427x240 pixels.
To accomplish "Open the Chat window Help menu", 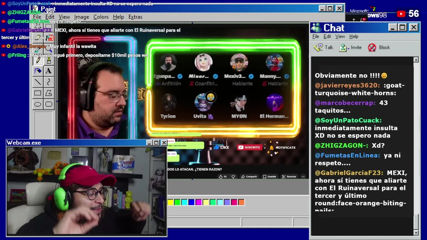I will [x=354, y=36].
